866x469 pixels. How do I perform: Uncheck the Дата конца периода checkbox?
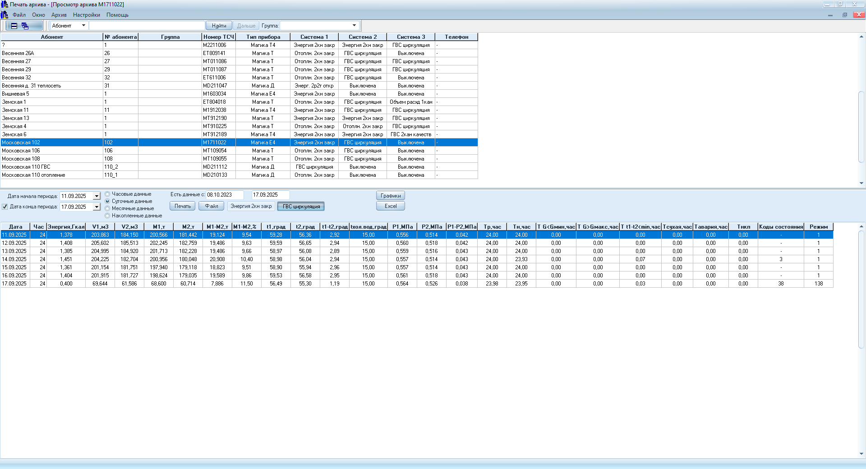click(x=5, y=207)
